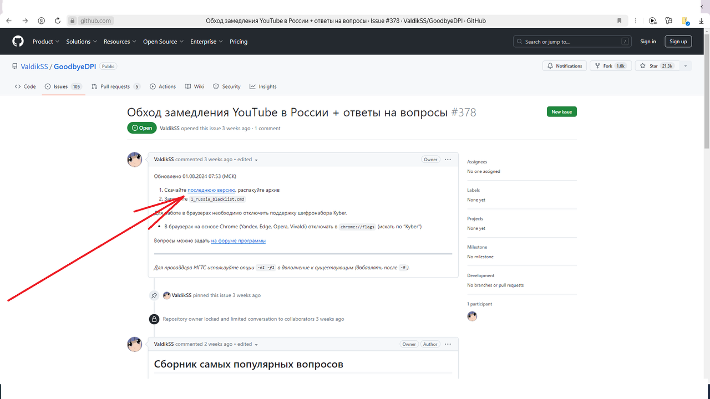Click the repository book icon before ValdikSS/GoodbyeDPI

15,66
